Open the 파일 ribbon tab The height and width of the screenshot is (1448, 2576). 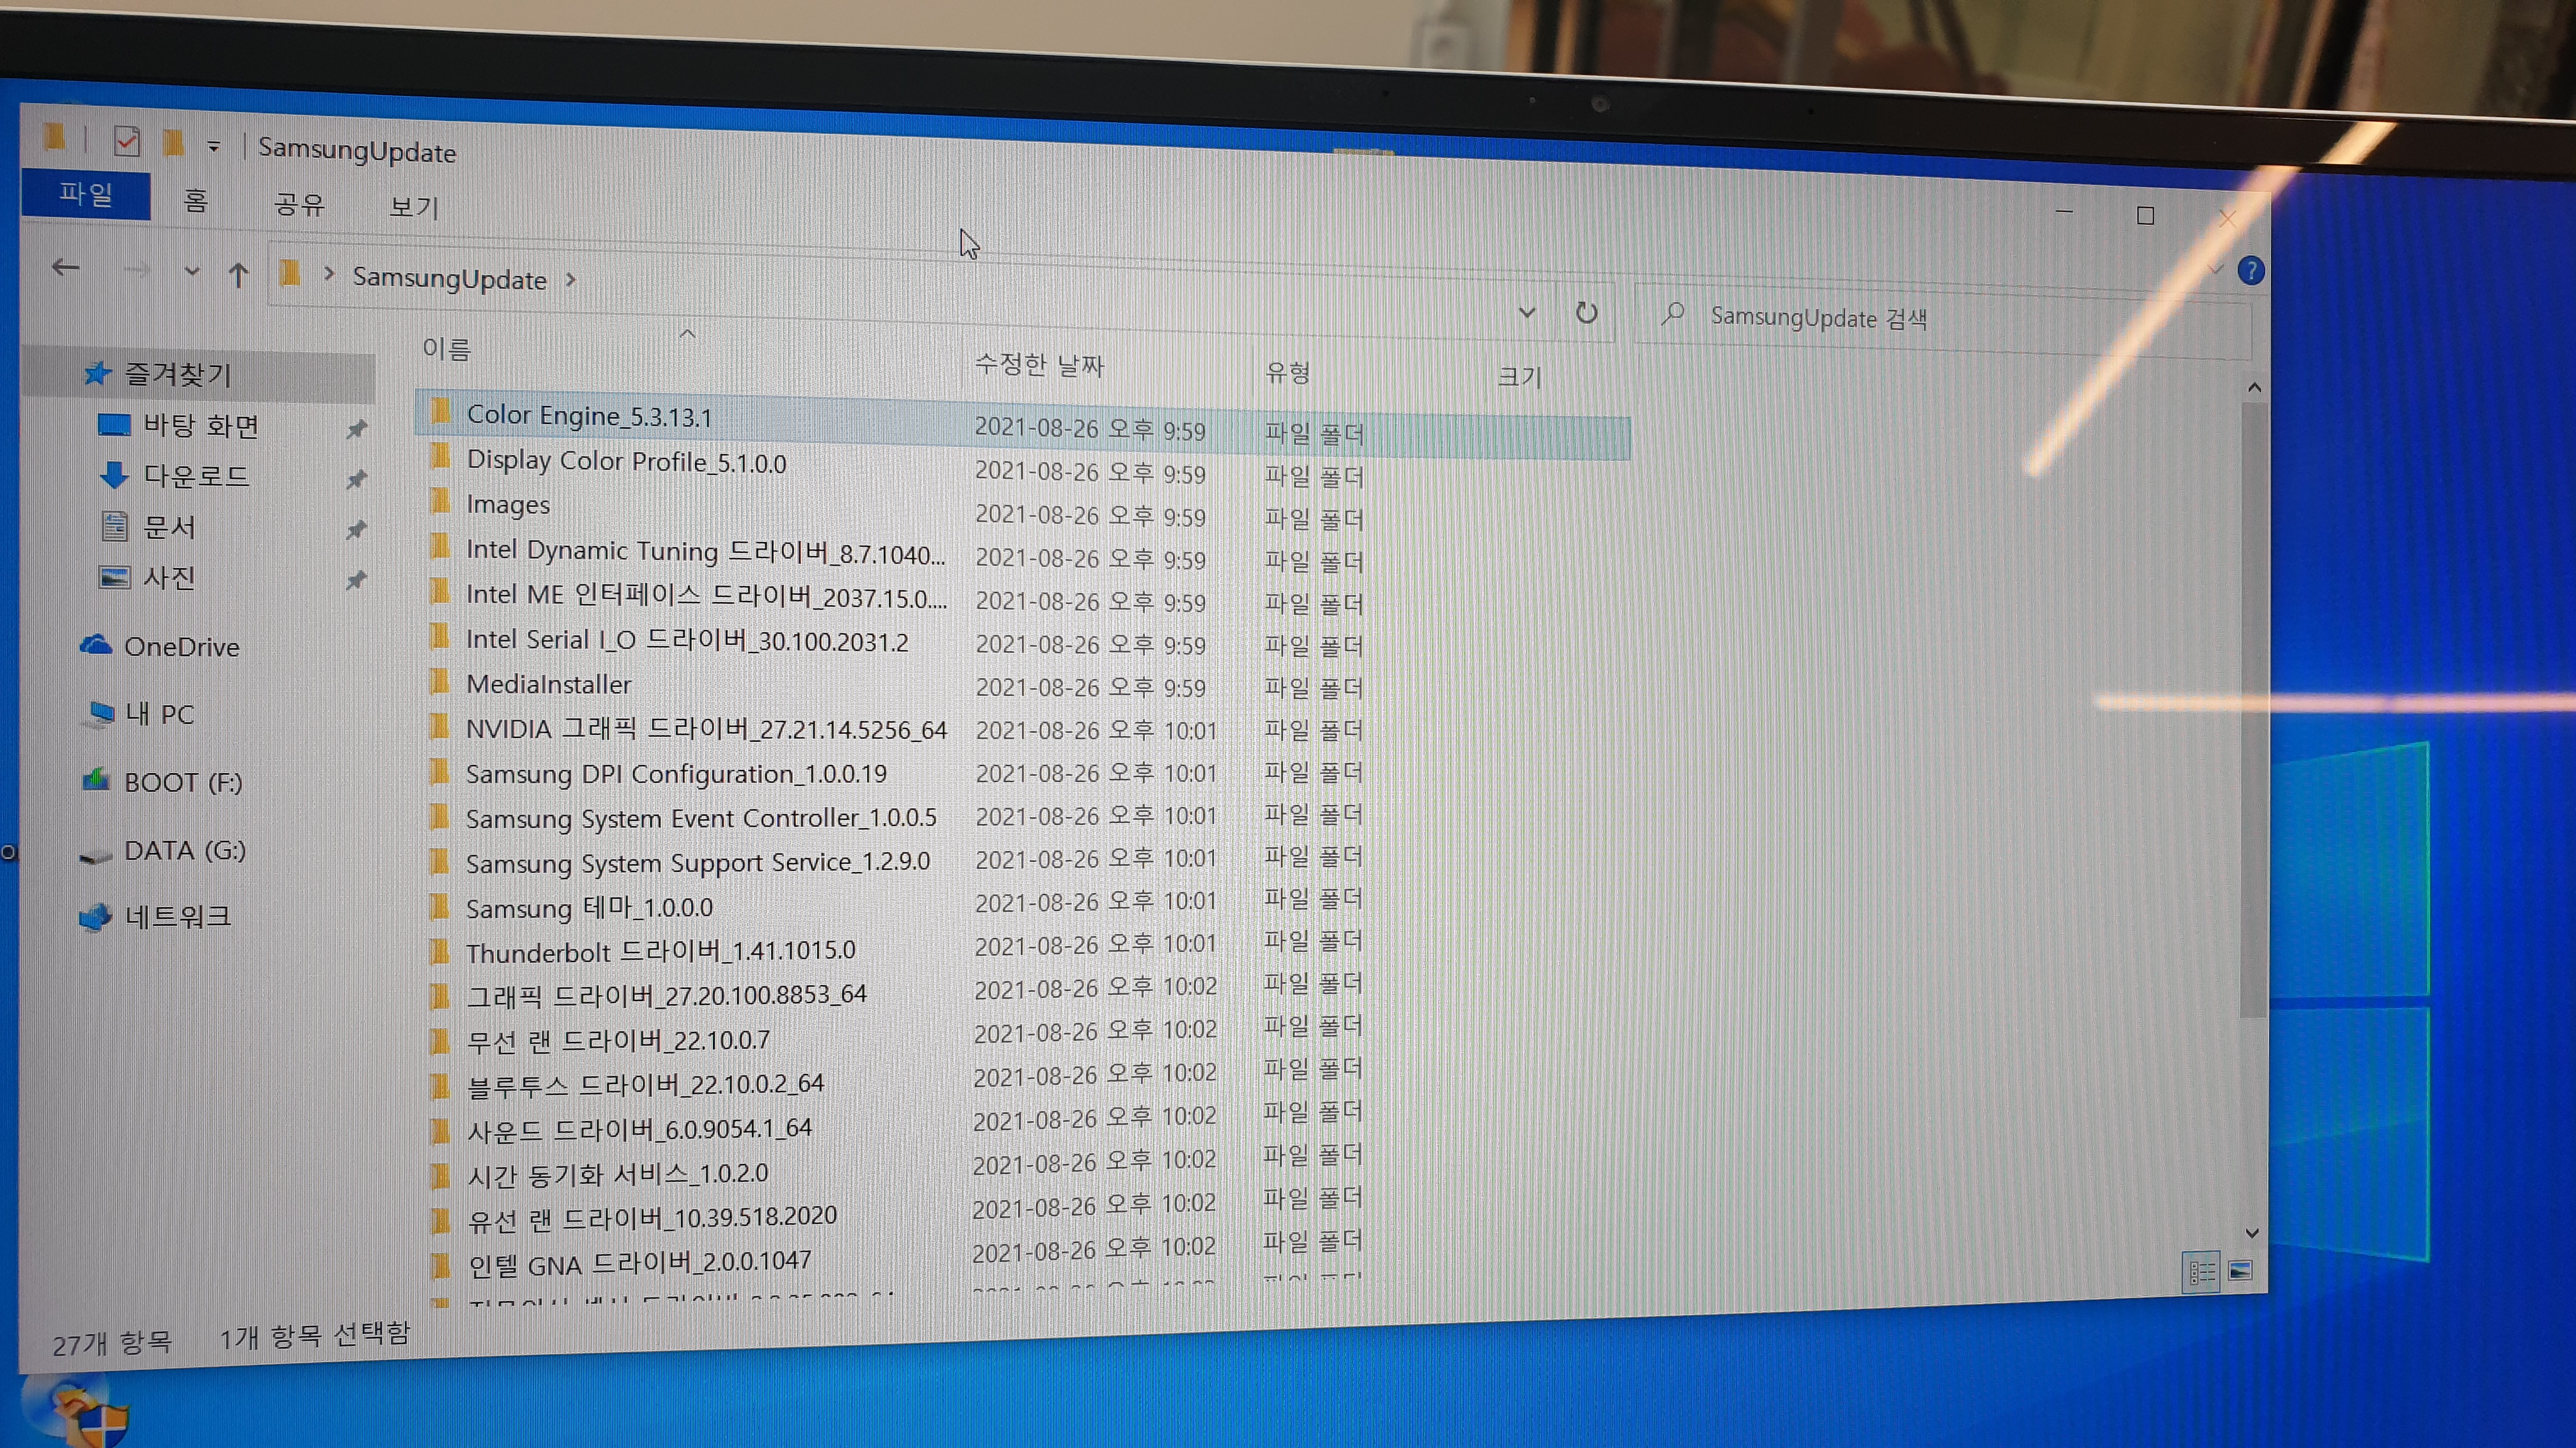[86, 194]
